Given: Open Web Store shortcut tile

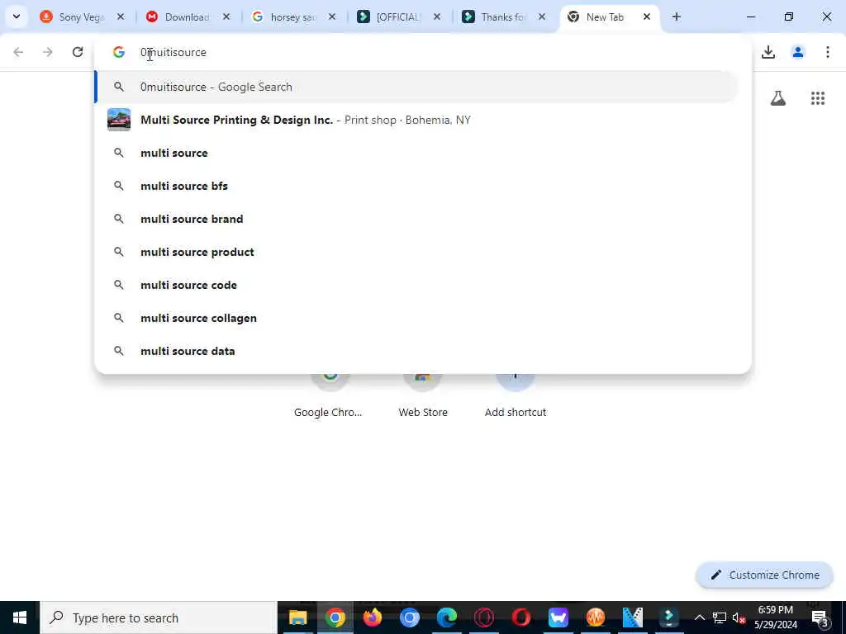Looking at the screenshot, I should (423, 395).
